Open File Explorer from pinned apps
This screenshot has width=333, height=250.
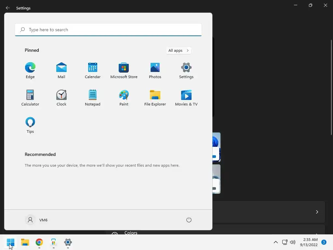pyautogui.click(x=155, y=98)
